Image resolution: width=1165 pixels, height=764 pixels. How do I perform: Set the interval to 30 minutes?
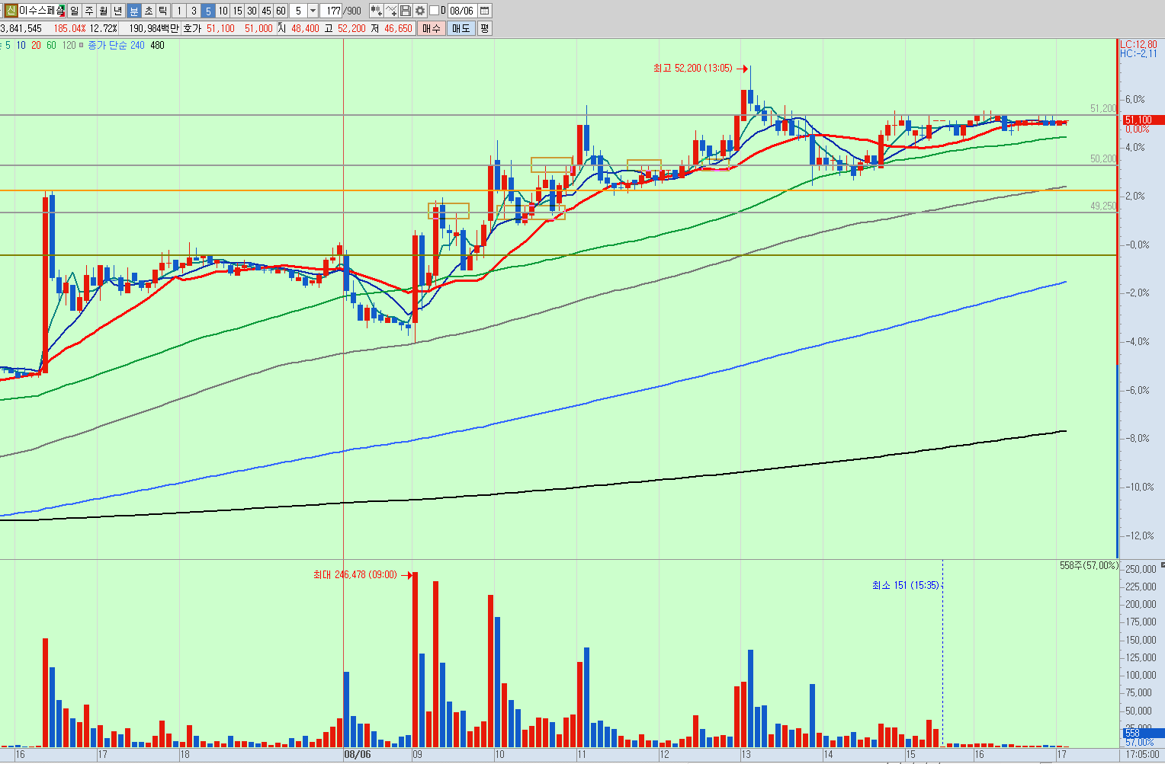[252, 11]
